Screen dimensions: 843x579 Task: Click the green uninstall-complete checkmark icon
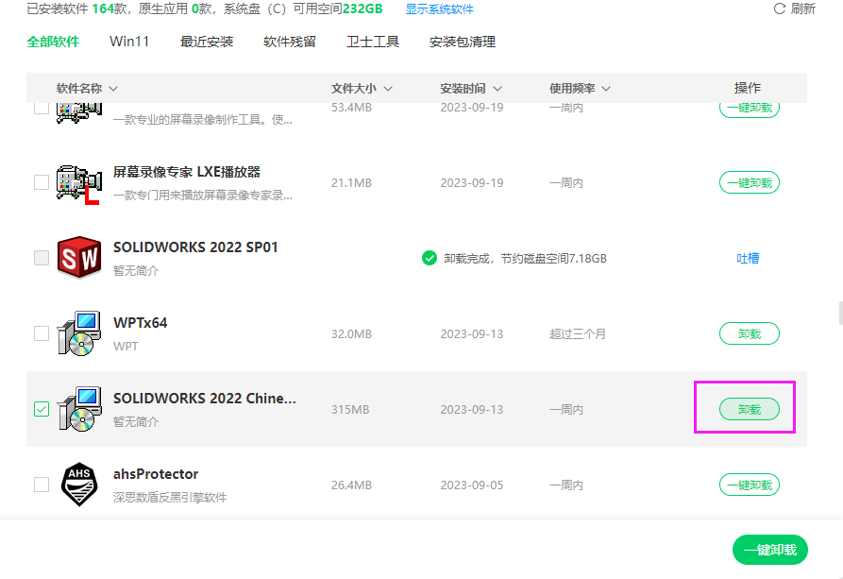(430, 258)
